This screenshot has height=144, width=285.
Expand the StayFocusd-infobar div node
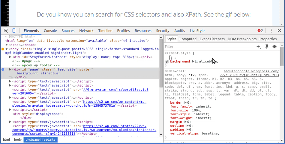pyautogui.click(x=10, y=57)
